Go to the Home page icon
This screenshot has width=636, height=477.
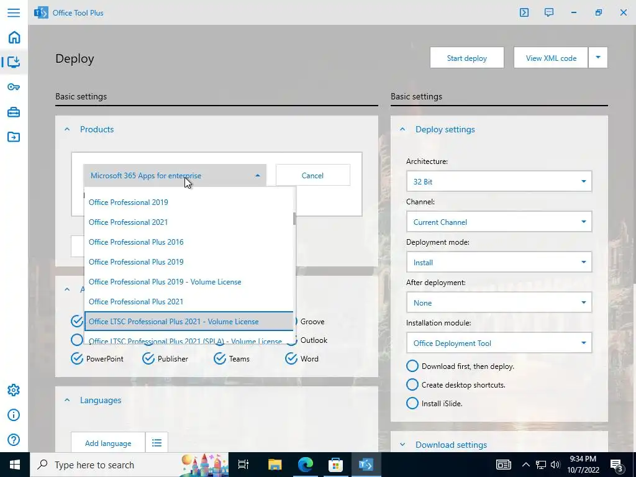click(x=14, y=37)
